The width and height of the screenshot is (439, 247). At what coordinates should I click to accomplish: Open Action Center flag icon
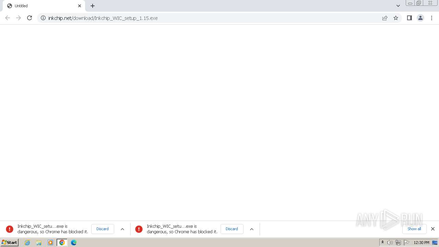(406, 243)
